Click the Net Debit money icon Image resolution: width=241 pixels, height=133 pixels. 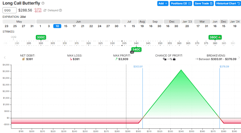(x=23, y=59)
